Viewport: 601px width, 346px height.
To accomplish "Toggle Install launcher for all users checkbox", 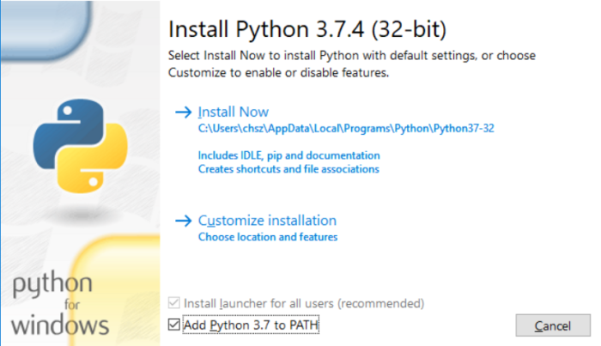I will tap(174, 303).
